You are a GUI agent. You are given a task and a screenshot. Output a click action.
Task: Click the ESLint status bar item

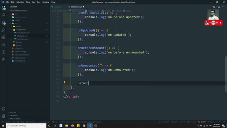click(x=202, y=122)
